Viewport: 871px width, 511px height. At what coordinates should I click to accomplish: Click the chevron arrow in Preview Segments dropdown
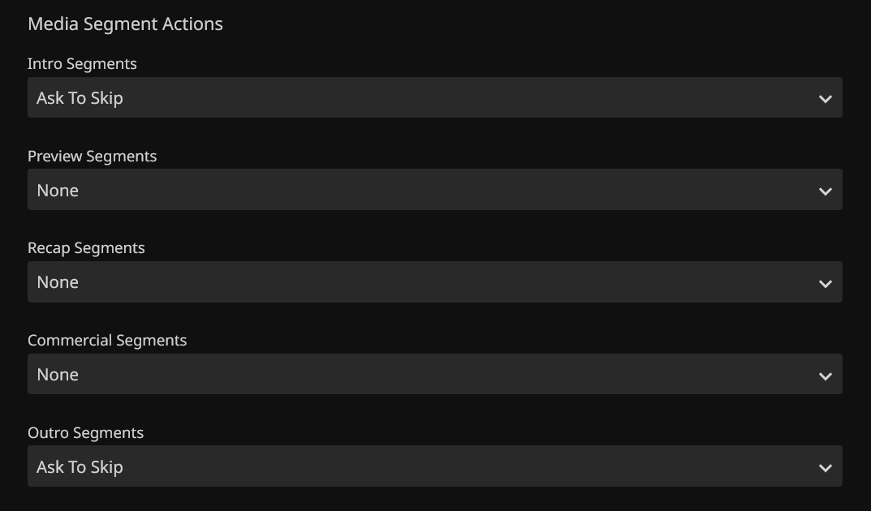pos(826,191)
